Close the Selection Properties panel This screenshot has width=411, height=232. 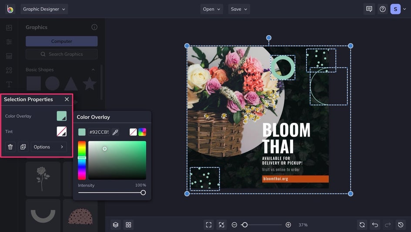(x=67, y=99)
